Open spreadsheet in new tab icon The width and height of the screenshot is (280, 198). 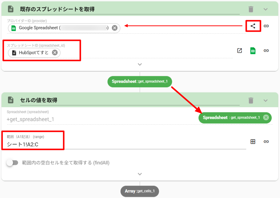[x=239, y=51]
